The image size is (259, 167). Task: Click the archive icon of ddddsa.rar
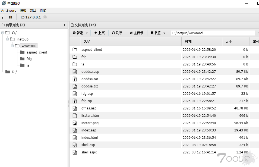(x=75, y=79)
